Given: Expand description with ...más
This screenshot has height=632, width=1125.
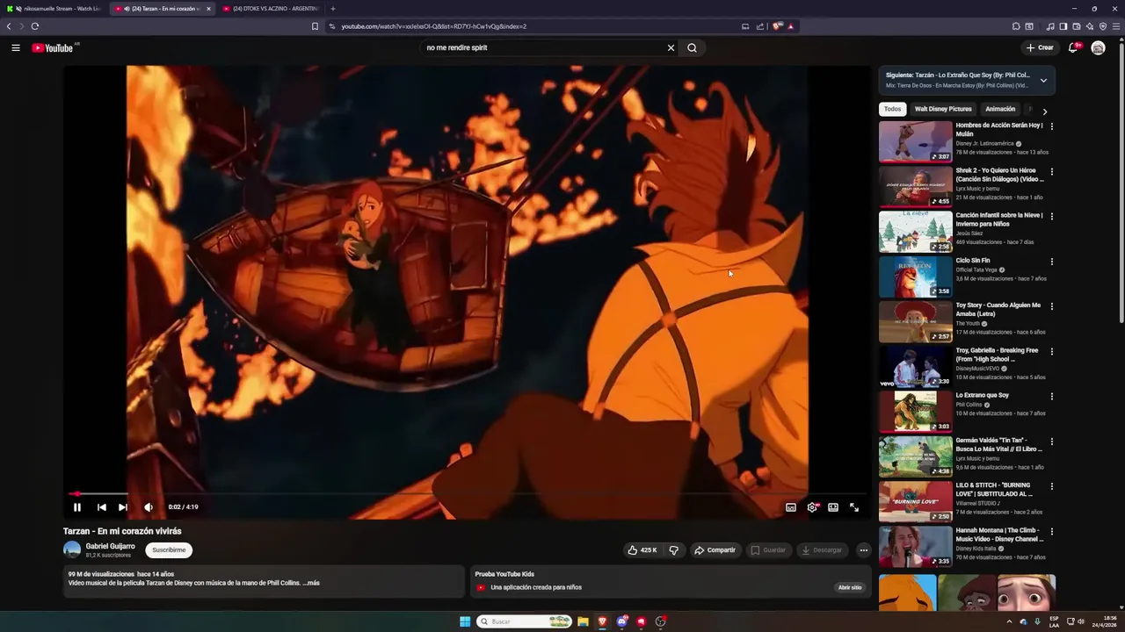Looking at the screenshot, I should coord(311,583).
